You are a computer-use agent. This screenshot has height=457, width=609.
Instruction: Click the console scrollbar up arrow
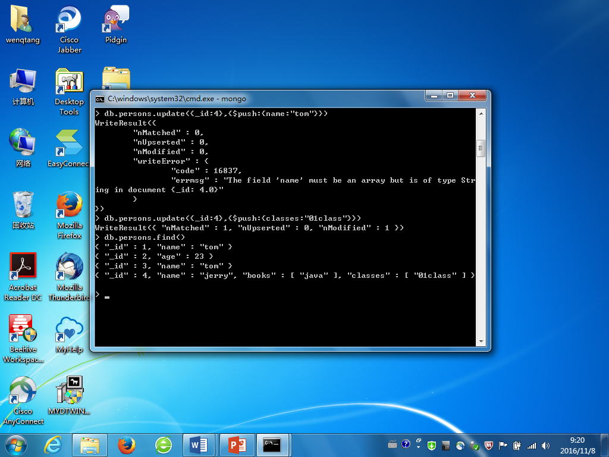tap(481, 112)
